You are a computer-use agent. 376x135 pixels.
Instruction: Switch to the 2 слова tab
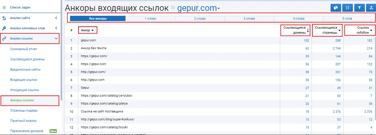(200, 18)
